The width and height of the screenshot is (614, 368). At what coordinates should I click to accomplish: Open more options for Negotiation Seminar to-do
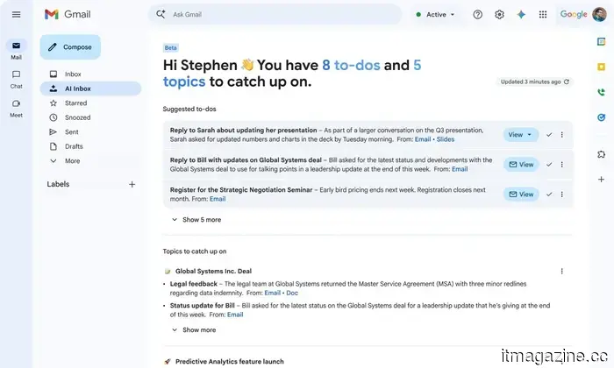562,195
